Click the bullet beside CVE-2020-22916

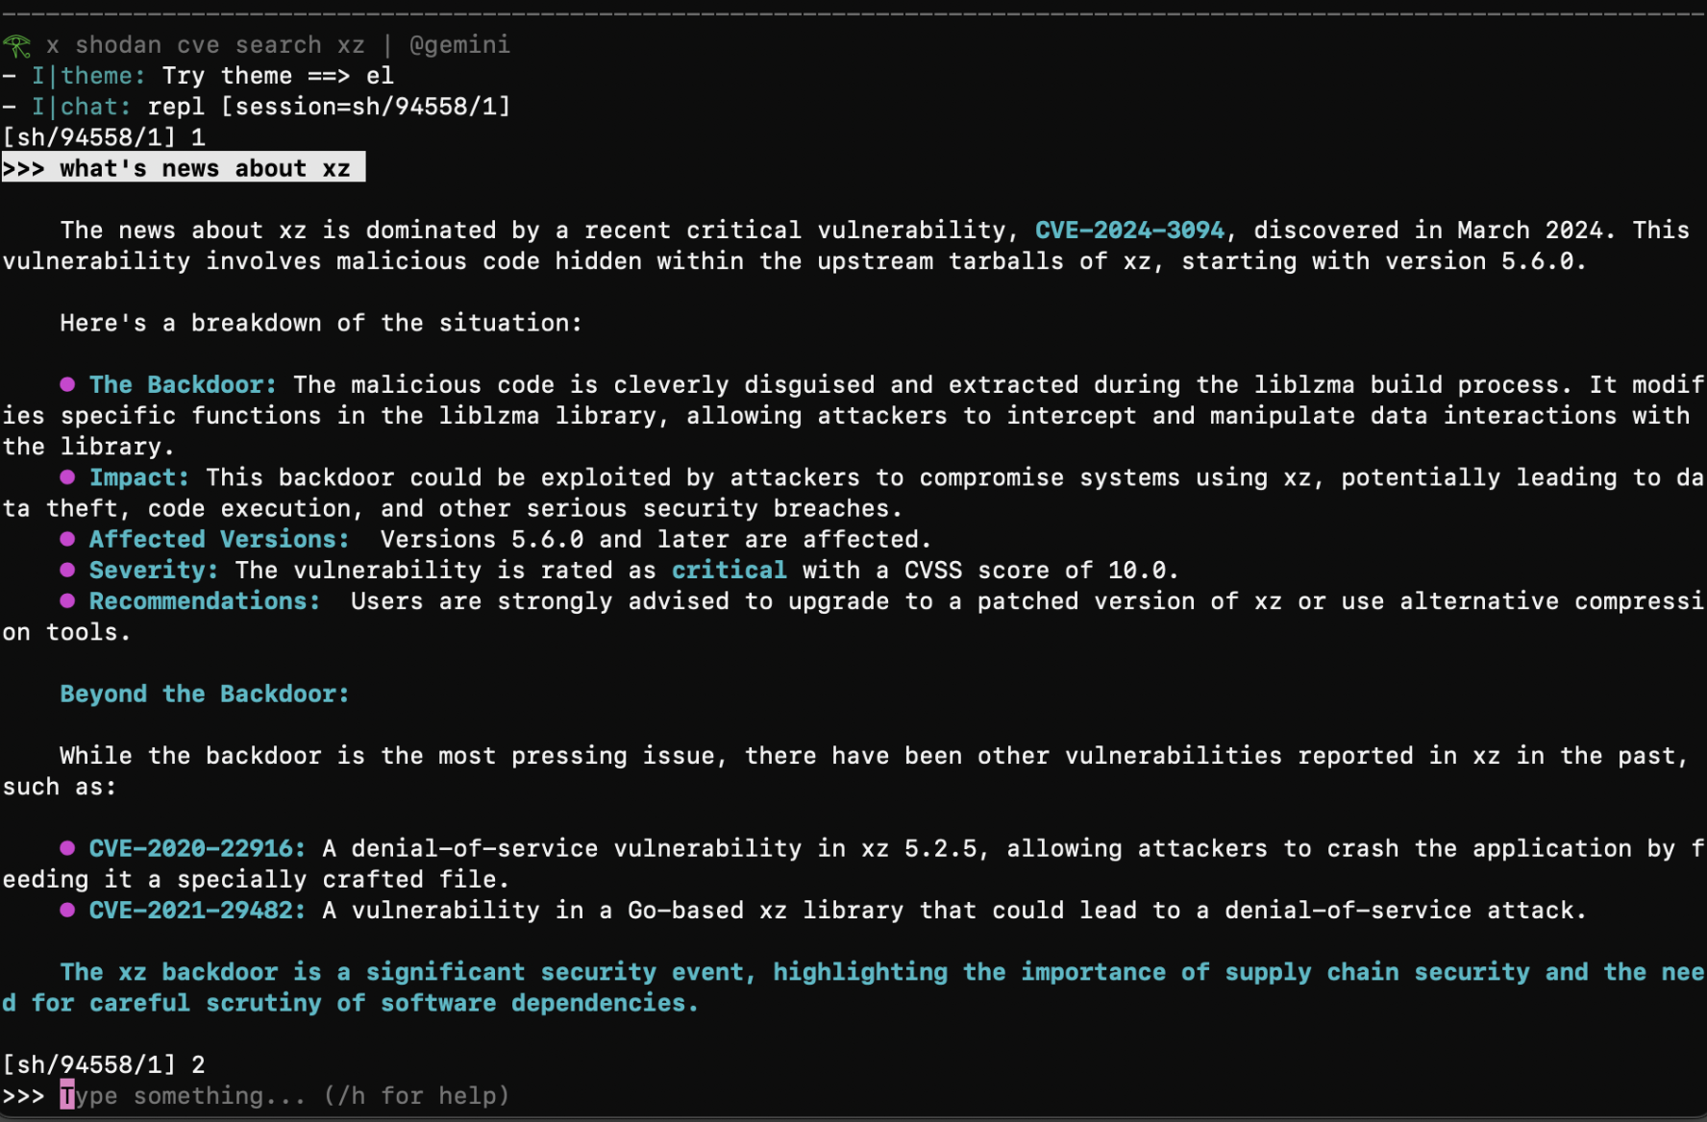tap(67, 848)
